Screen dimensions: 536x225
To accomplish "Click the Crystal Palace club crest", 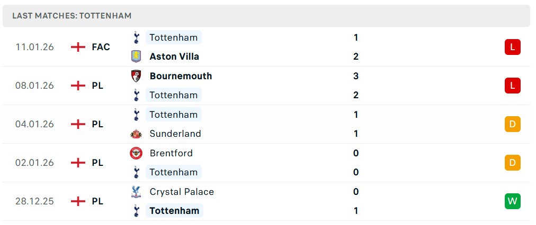I will click(136, 192).
